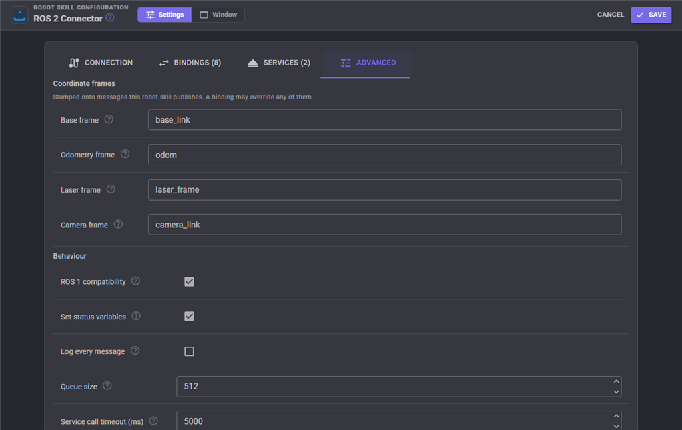
Task: Switch to the Window view button
Action: (x=218, y=15)
